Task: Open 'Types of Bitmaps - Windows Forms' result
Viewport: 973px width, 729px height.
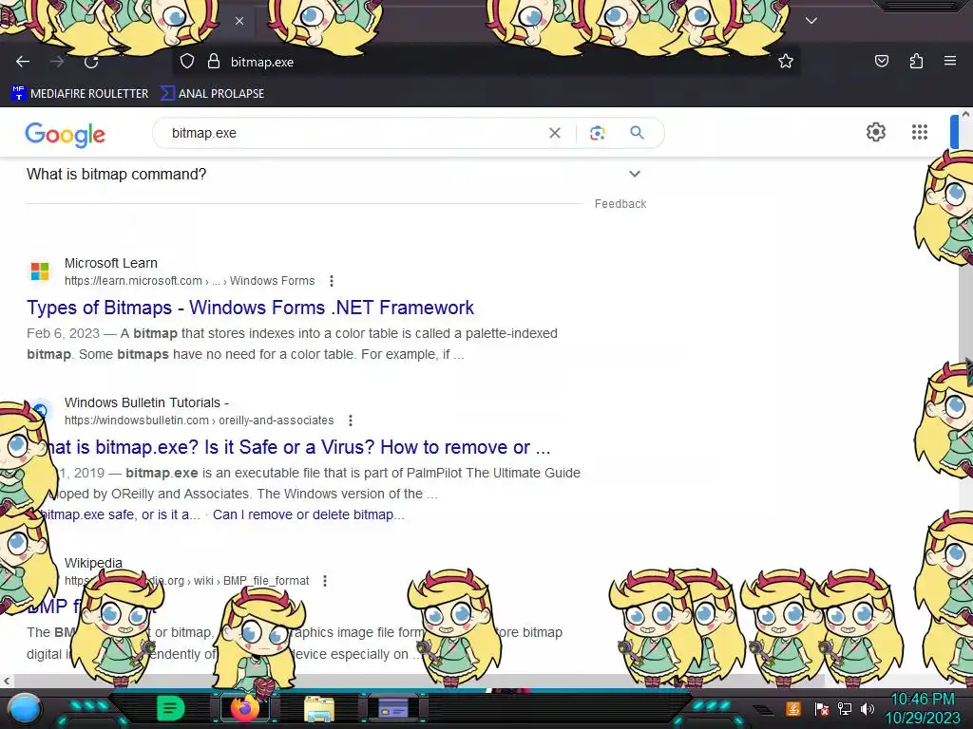Action: pyautogui.click(x=250, y=308)
